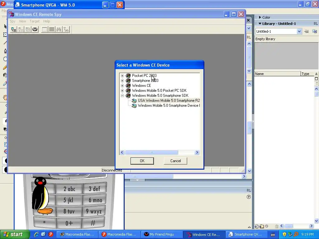
Task: Click the first Macromedia Flas... taskbar item
Action: tap(77, 234)
